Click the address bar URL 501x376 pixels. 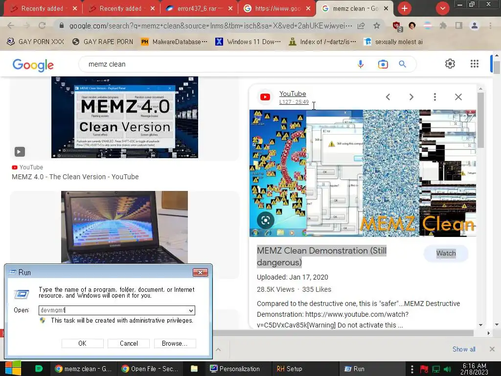coord(210,25)
